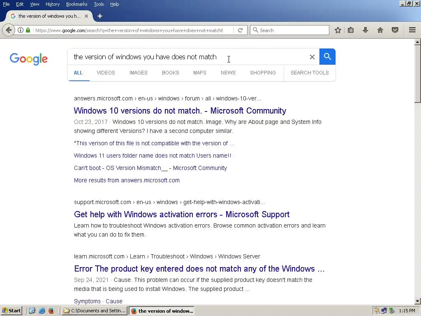
Task: Open 'This verison of this file' sublink
Action: [154, 143]
